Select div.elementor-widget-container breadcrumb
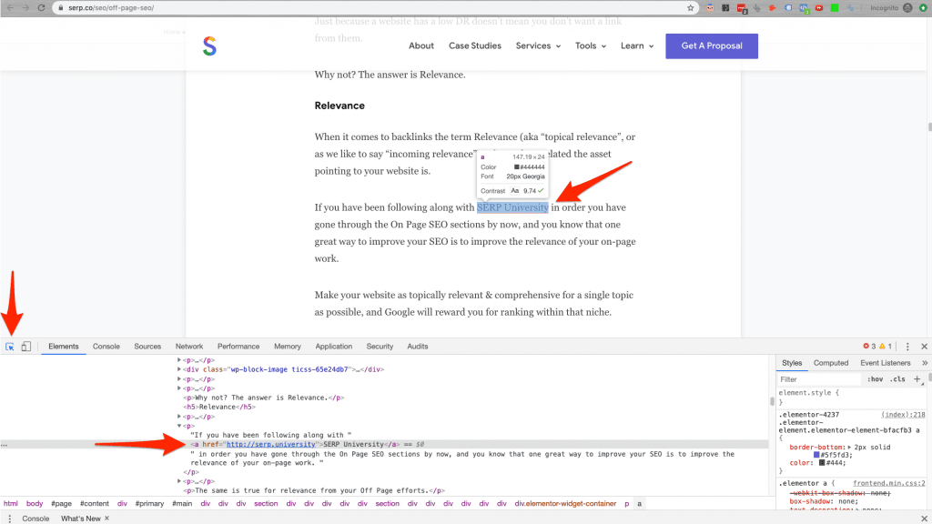The height and width of the screenshot is (524, 932). pos(565,504)
